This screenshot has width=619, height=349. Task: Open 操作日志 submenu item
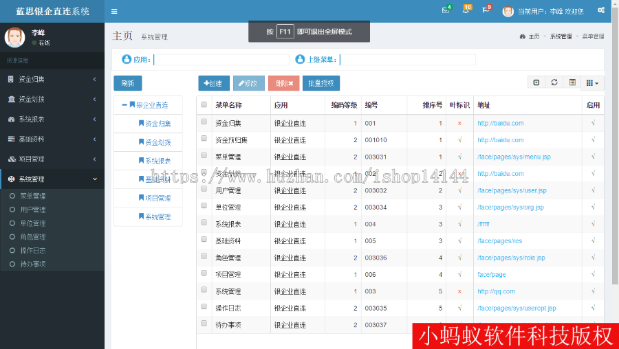click(x=33, y=250)
